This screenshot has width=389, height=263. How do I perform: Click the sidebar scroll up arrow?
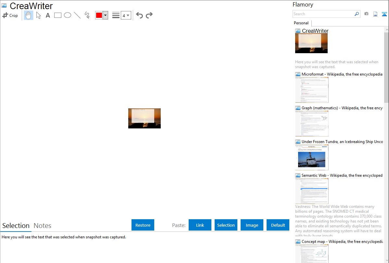(x=386, y=30)
